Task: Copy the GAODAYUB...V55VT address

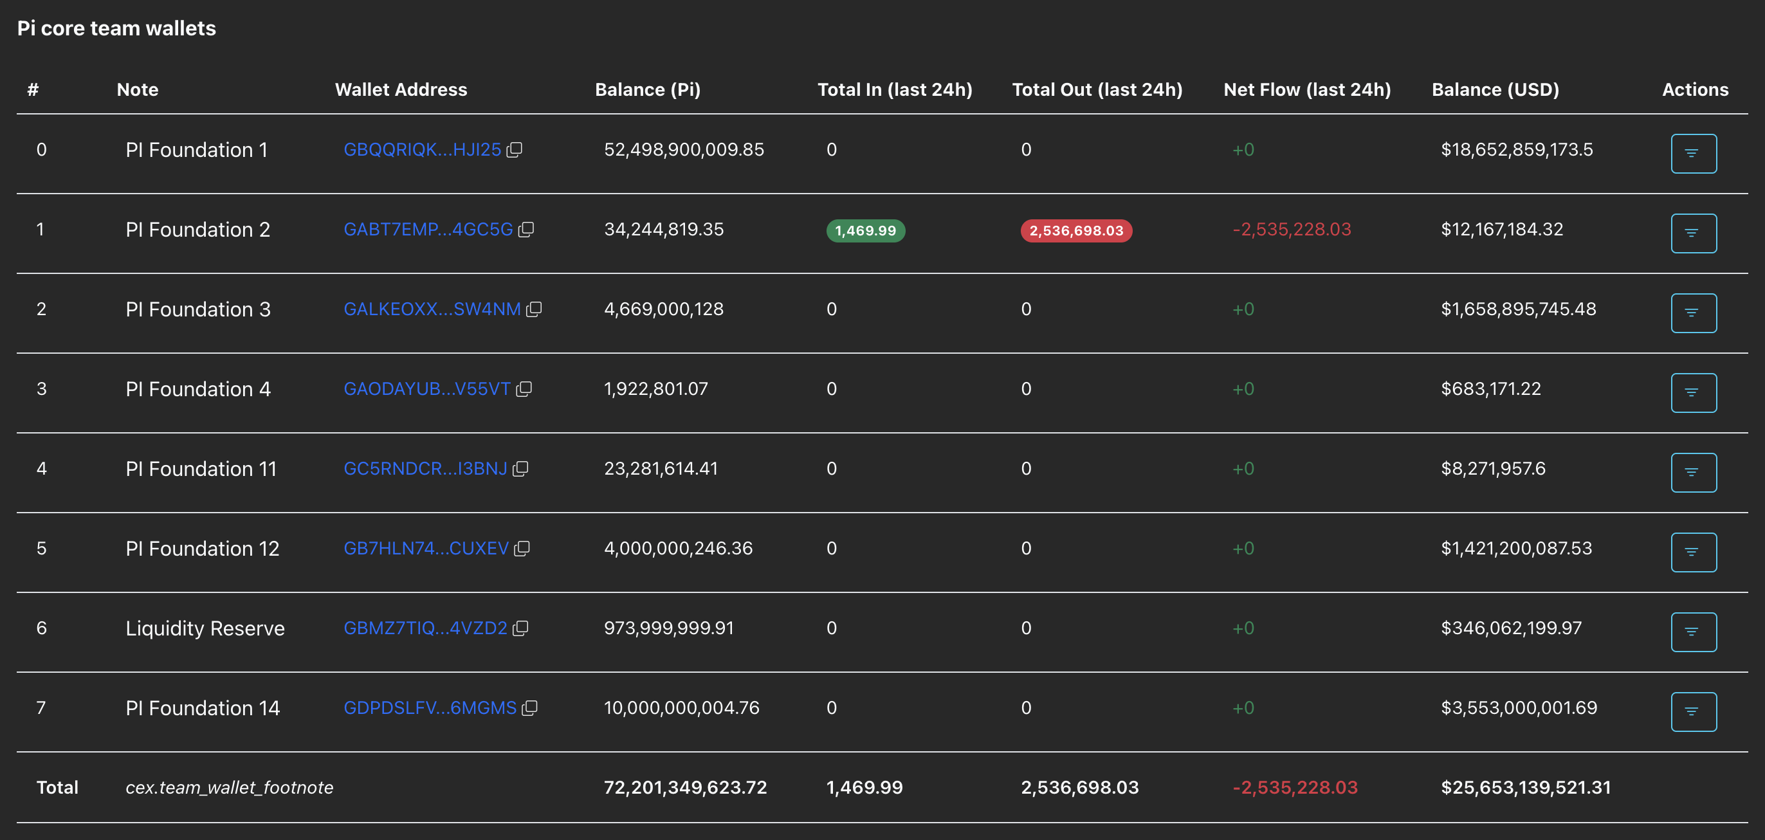Action: tap(524, 389)
